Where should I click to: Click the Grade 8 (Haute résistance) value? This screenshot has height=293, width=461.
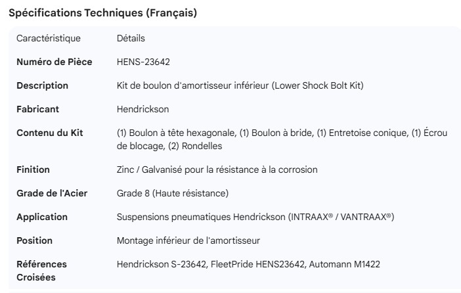click(x=172, y=193)
